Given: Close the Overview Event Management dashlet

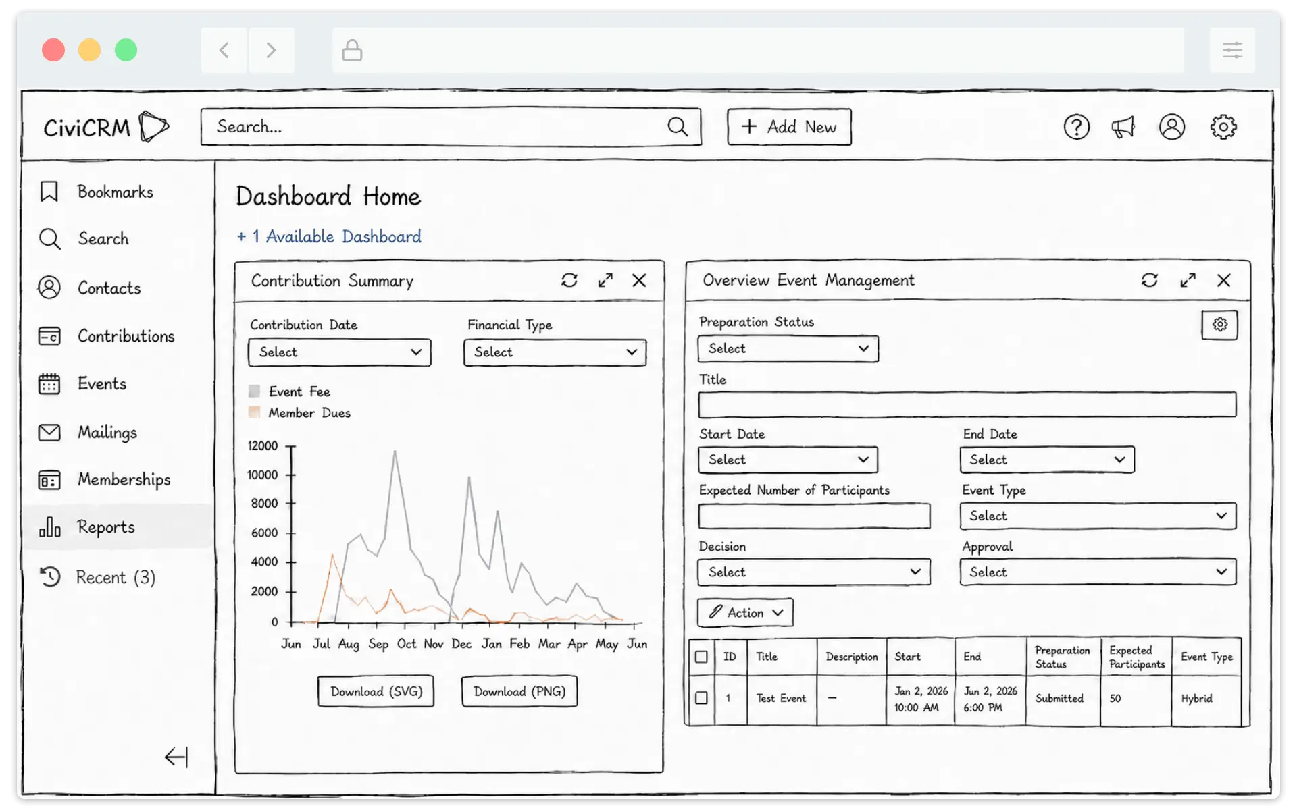Looking at the screenshot, I should [1224, 279].
